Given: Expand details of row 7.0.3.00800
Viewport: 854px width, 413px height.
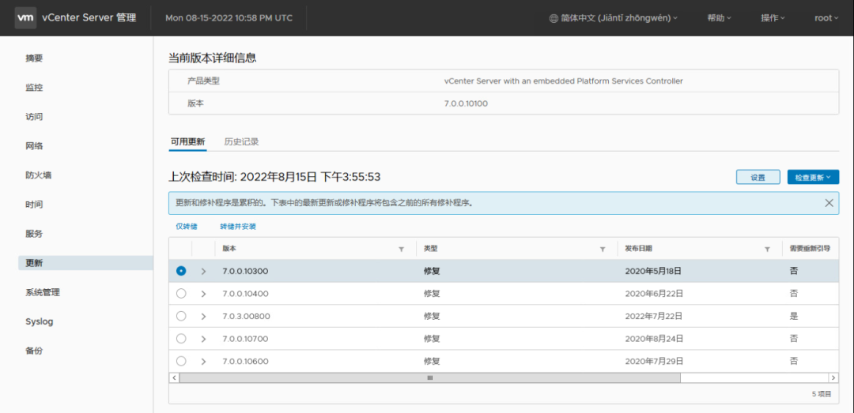Looking at the screenshot, I should point(204,316).
